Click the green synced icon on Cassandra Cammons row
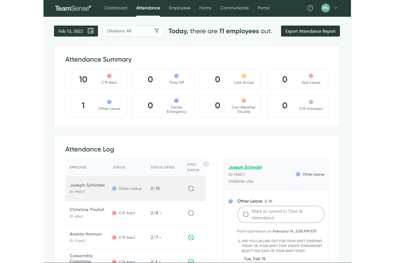The image size is (395, 263). (x=191, y=261)
